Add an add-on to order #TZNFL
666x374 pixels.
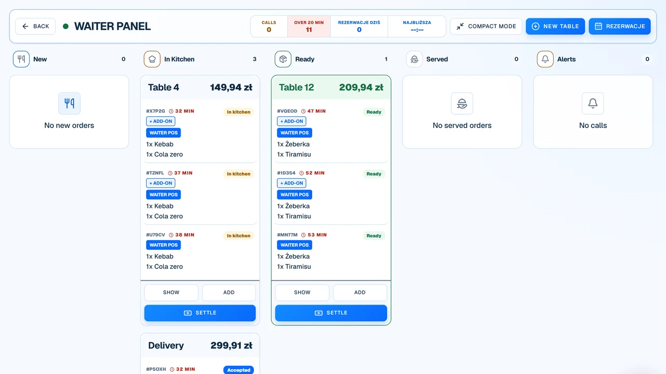161,183
